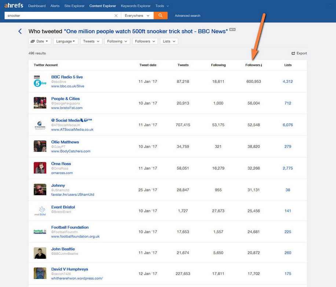Screen dimensions: 336x287
Task: Click the 707,415 tweets value
Action: click(x=183, y=125)
